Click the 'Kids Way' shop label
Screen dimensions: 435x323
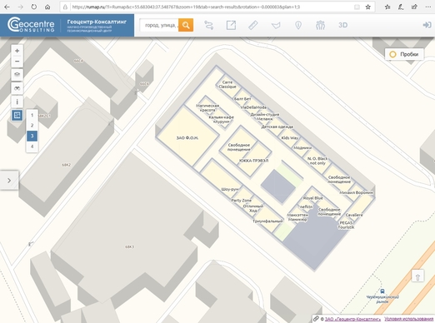[290, 137]
